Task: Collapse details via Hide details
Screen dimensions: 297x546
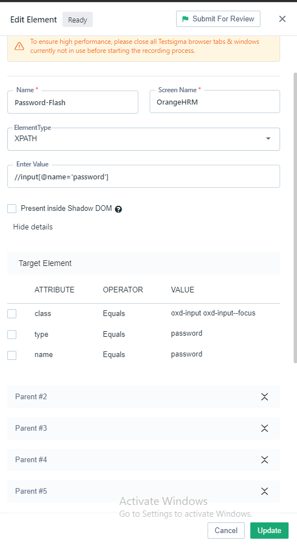Action: (x=33, y=227)
